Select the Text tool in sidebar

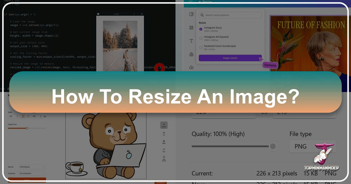click(x=191, y=41)
